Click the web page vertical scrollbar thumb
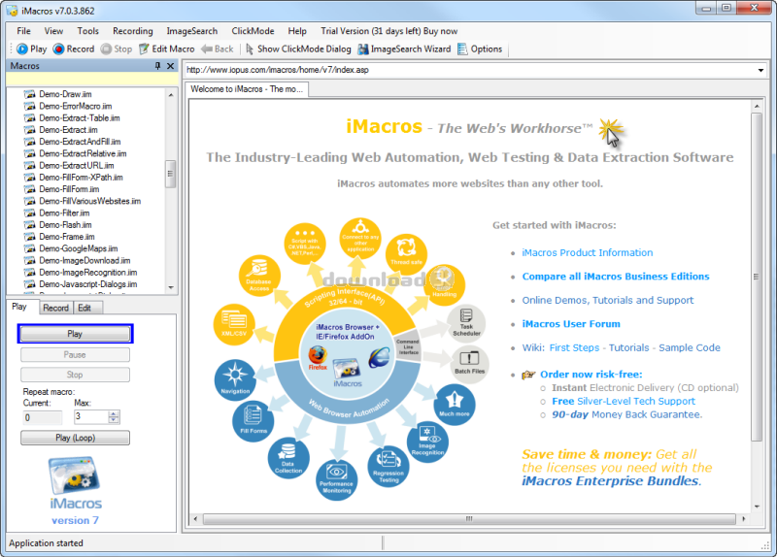The width and height of the screenshot is (777, 557). coord(757,277)
